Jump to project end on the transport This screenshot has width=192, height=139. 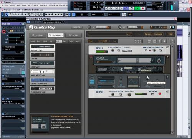(121, 8)
